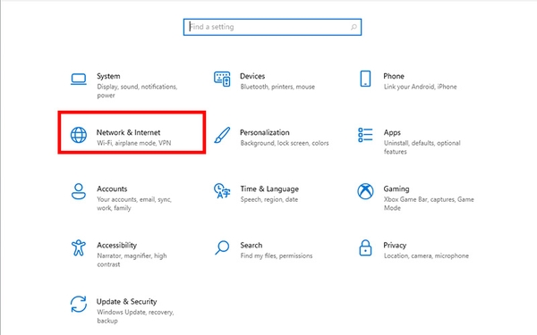Open the Network & Internet globe icon
The image size is (537, 335).
coord(79,135)
